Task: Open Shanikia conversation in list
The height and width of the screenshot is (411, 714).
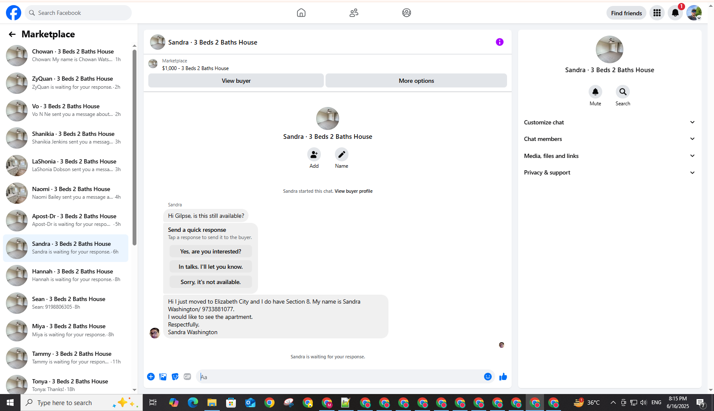Action: point(65,138)
